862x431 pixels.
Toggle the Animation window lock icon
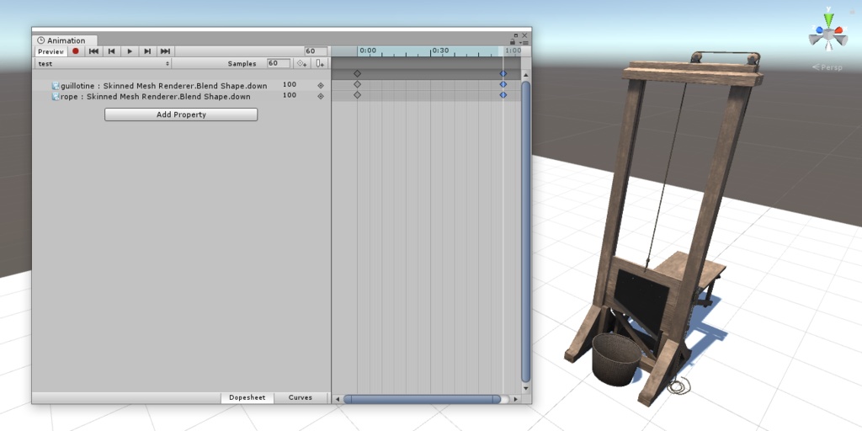tap(513, 42)
